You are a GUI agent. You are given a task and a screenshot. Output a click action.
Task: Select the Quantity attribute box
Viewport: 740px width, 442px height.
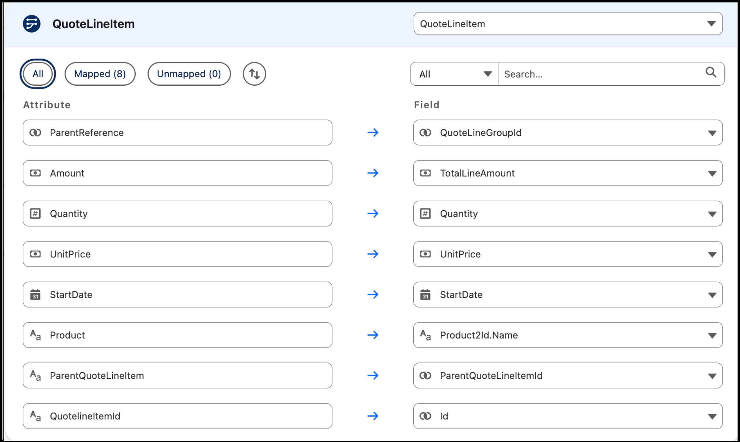pyautogui.click(x=178, y=213)
